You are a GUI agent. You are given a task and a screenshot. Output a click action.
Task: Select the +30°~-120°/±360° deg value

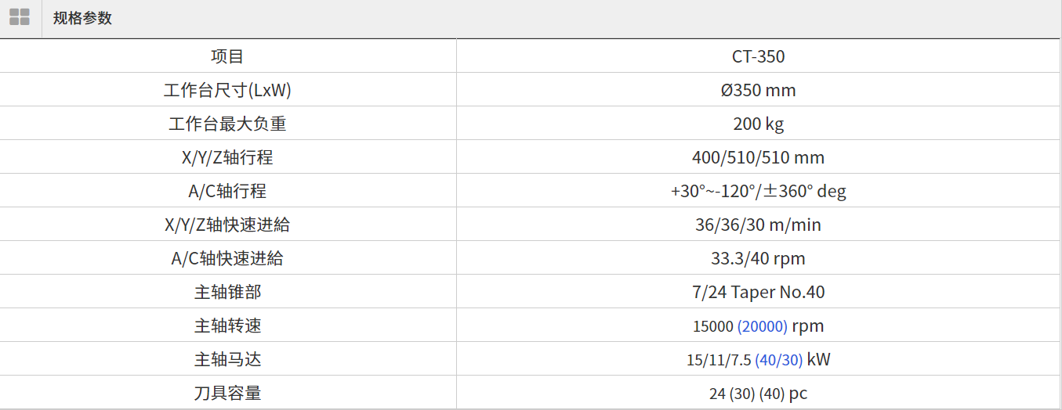(758, 191)
